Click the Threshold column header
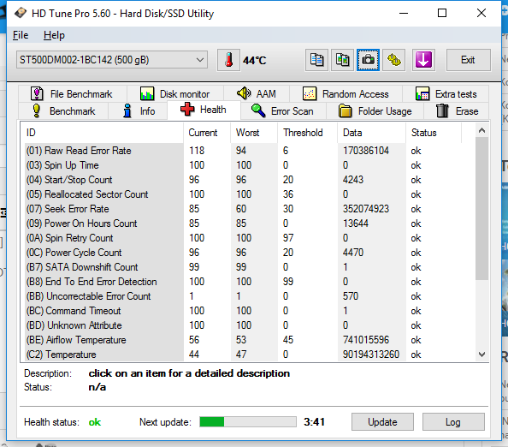 pos(308,133)
